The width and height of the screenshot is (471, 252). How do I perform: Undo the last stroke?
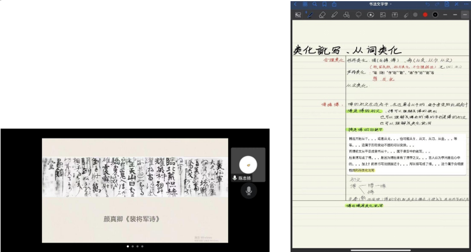tap(427, 4)
